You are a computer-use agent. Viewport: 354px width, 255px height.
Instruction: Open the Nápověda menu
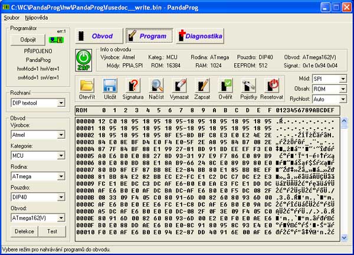37,18
